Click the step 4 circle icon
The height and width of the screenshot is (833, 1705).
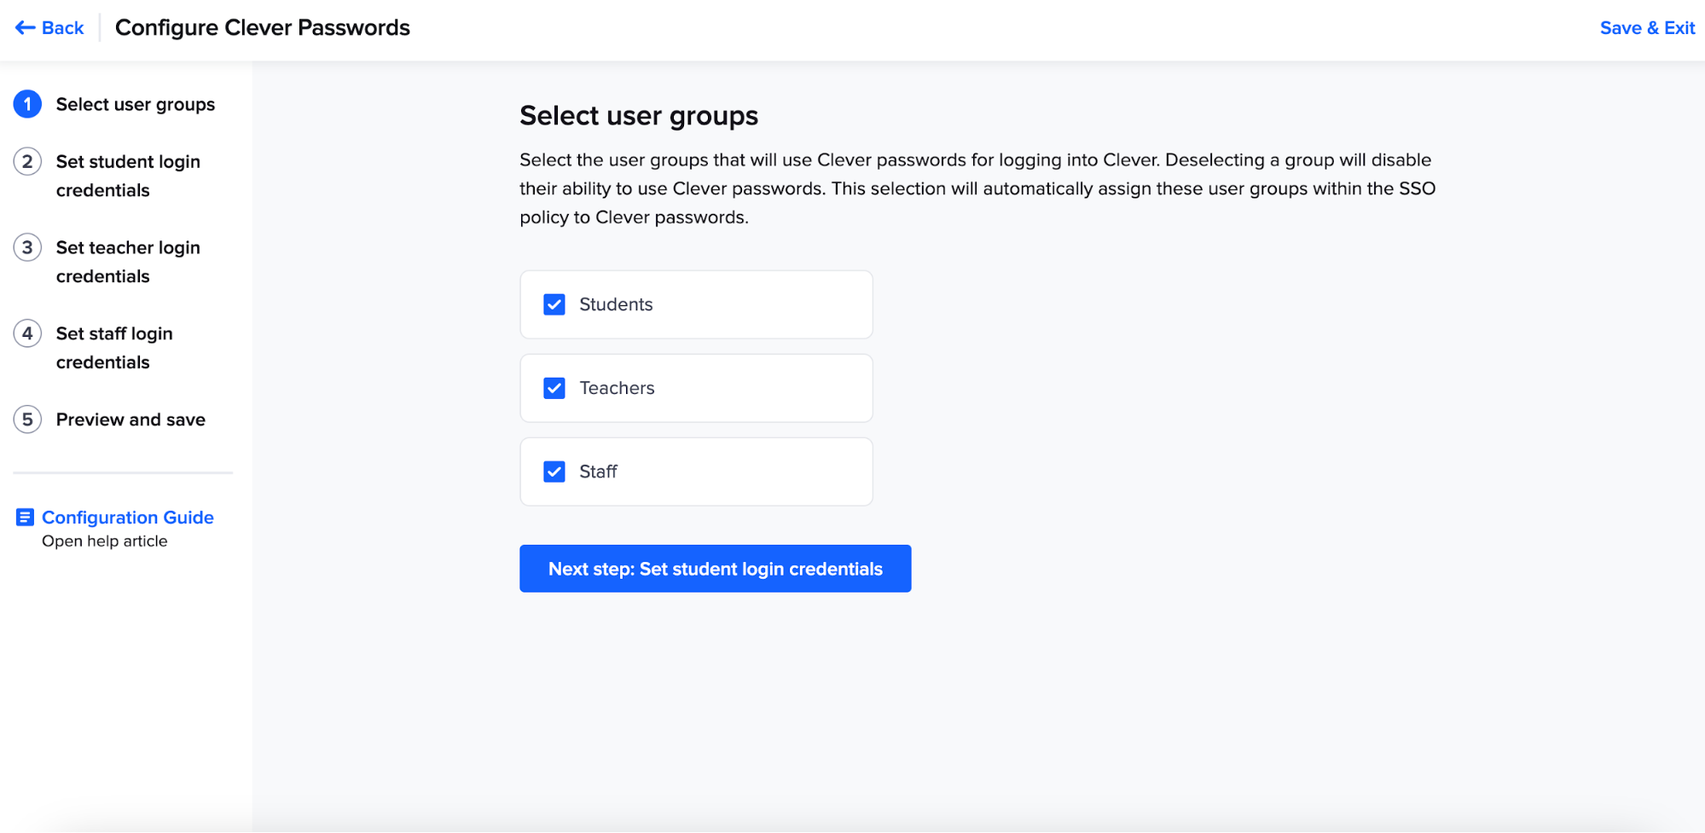27,333
